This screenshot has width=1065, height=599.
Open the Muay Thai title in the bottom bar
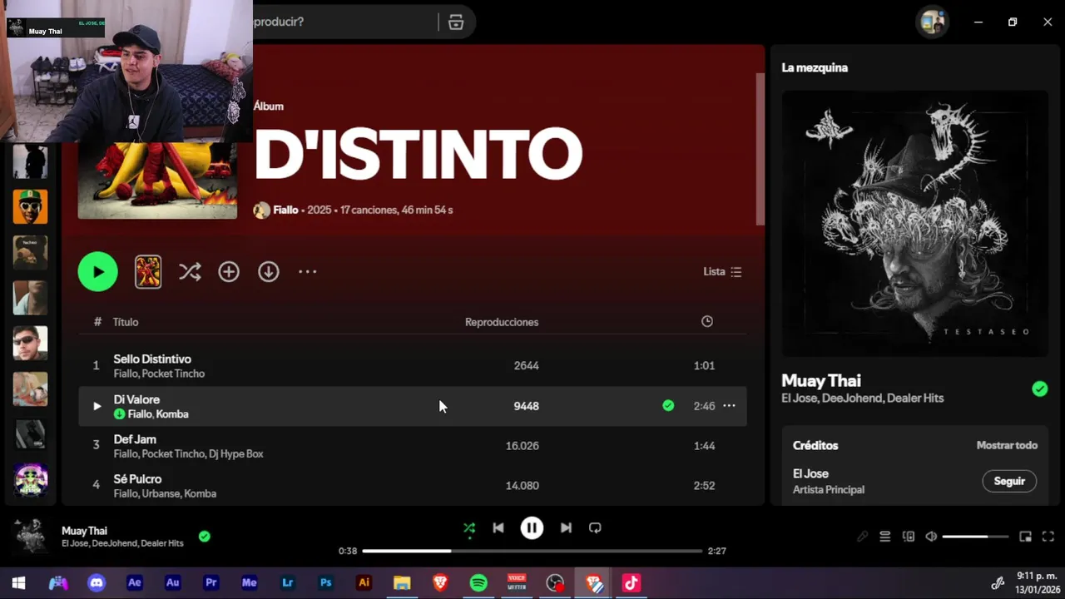tap(84, 531)
